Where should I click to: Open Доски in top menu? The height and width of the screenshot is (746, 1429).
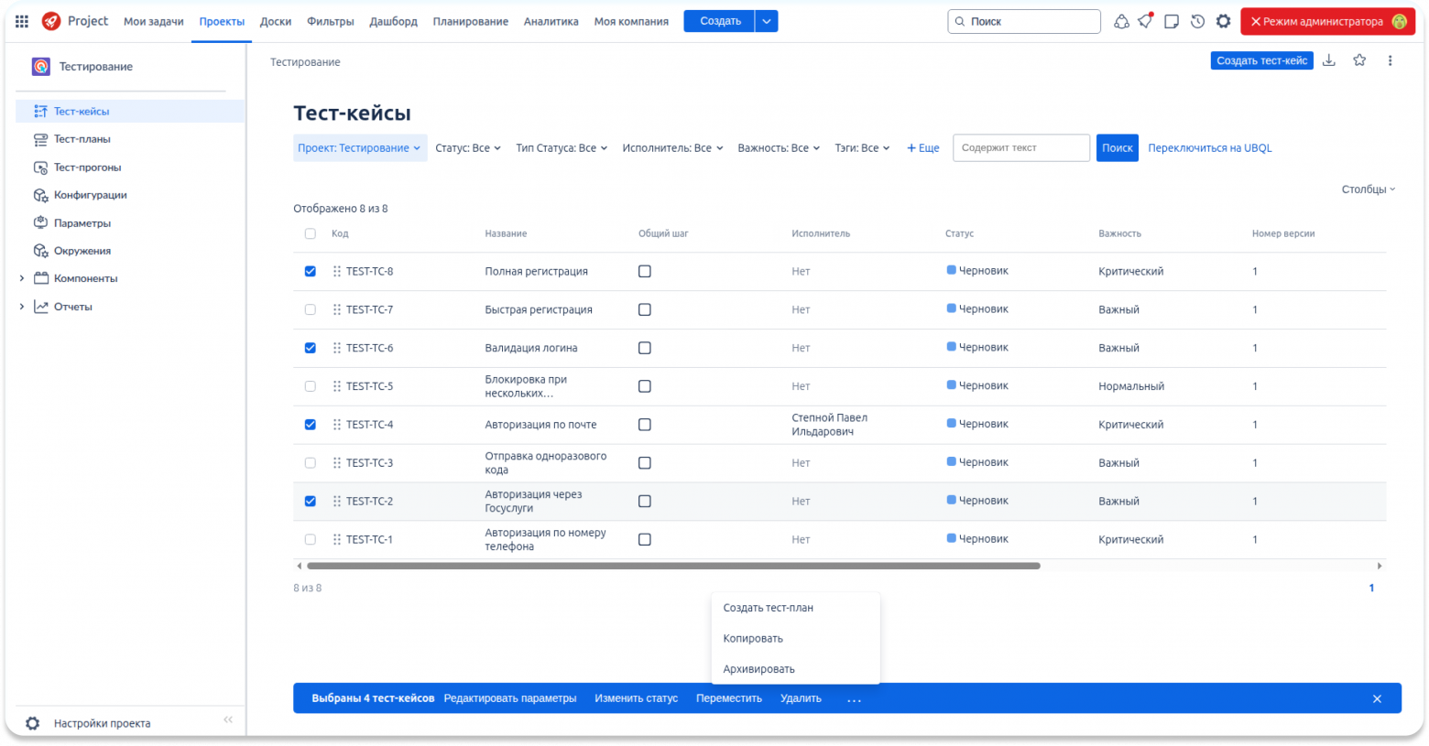tap(276, 21)
